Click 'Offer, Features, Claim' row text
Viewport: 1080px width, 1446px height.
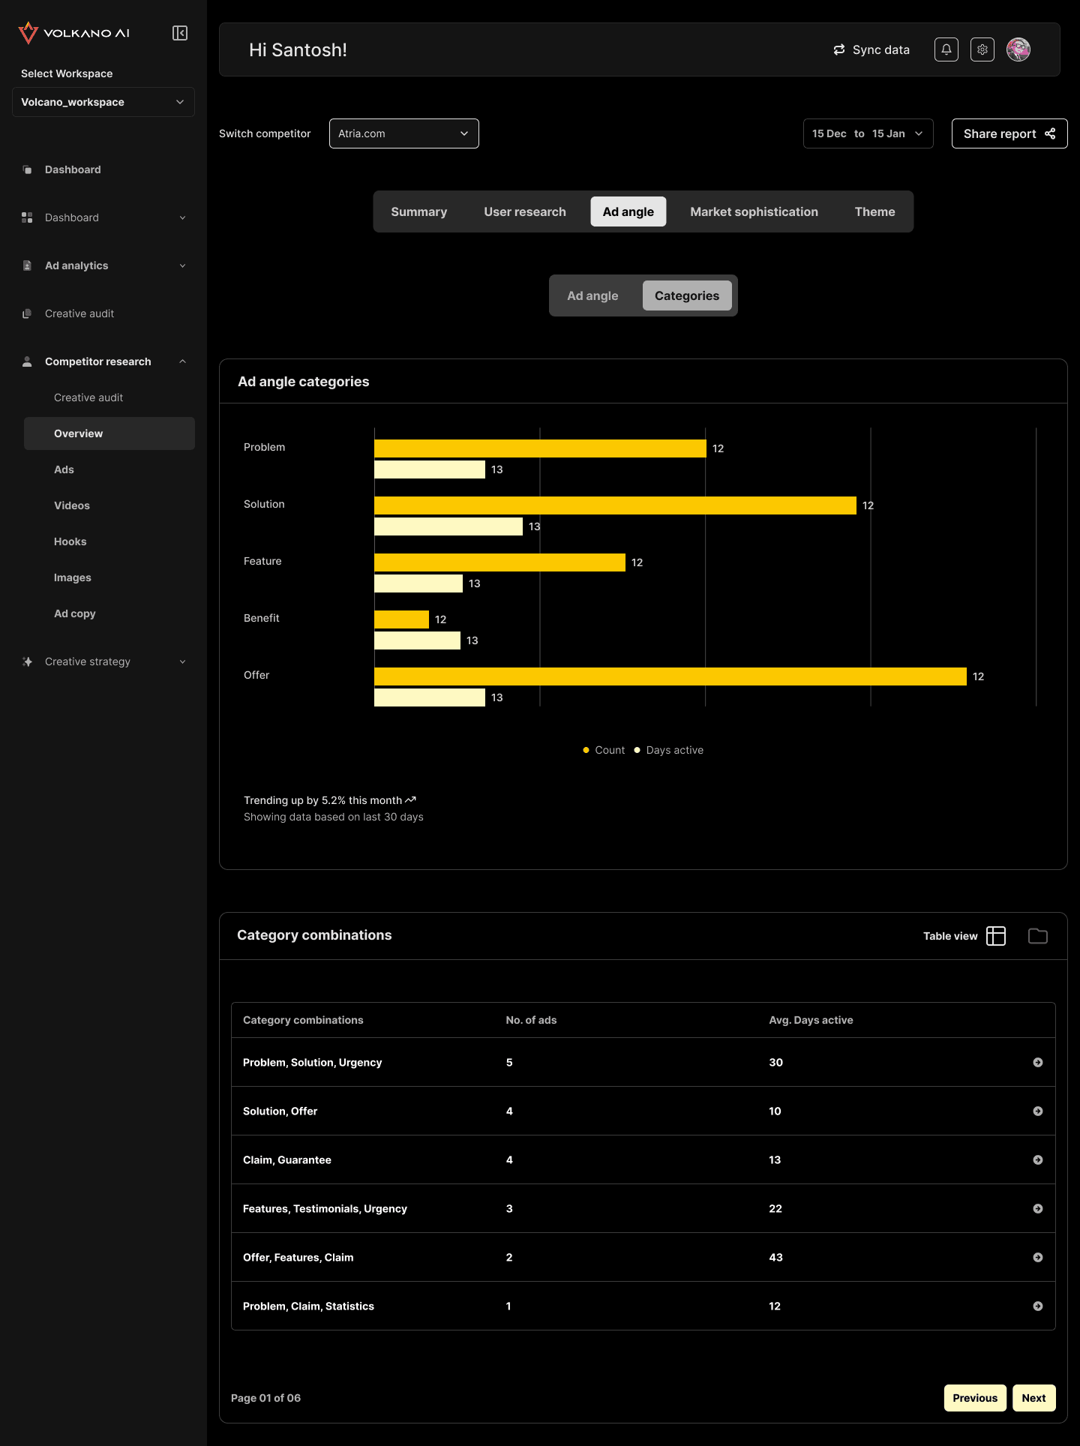(x=298, y=1257)
